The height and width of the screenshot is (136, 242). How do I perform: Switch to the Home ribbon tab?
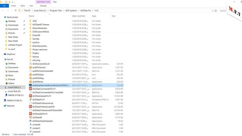coord(14,6)
